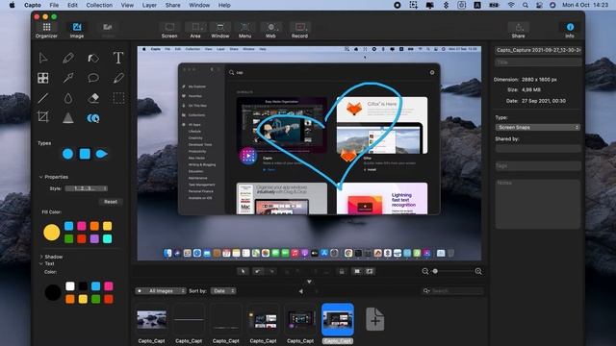The width and height of the screenshot is (616, 346).
Task: Click the image Search field
Action: (x=453, y=291)
